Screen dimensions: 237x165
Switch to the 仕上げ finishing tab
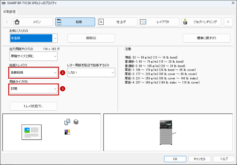coord(117,22)
